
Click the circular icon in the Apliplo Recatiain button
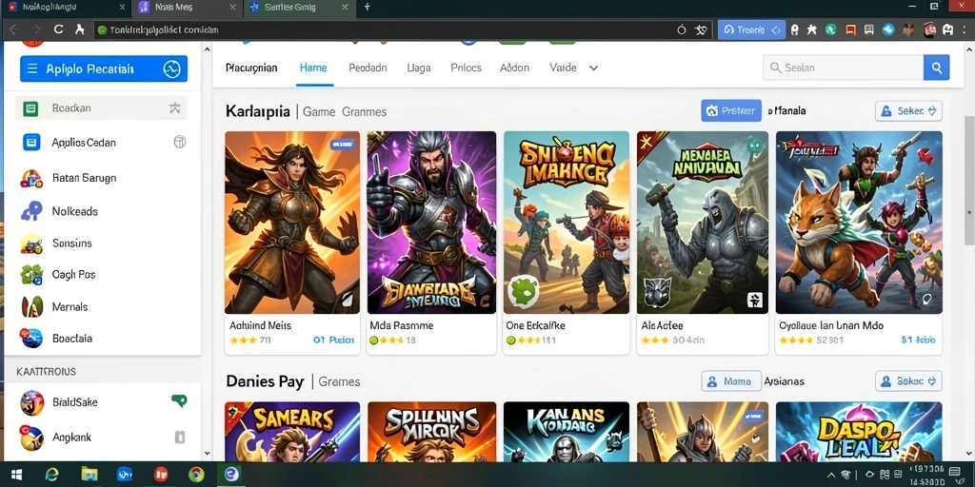[171, 68]
